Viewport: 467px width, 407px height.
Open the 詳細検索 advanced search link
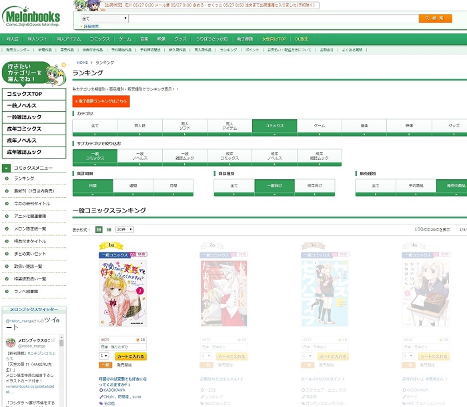[x=91, y=27]
